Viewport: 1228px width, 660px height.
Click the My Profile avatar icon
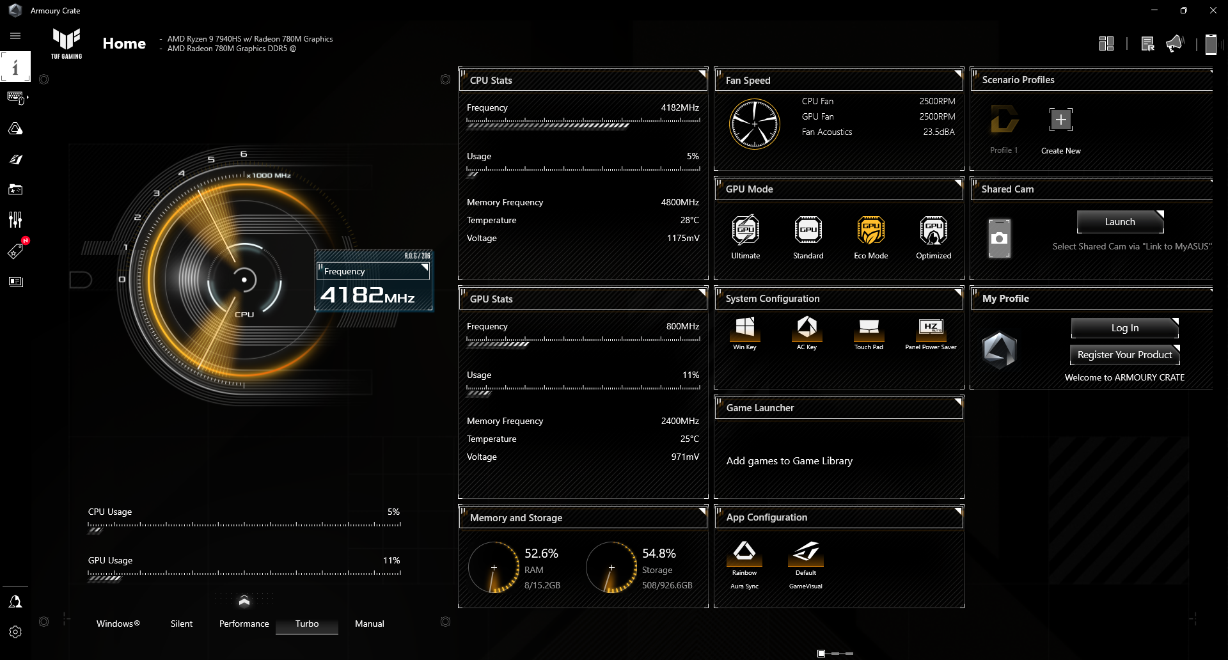pyautogui.click(x=1000, y=350)
